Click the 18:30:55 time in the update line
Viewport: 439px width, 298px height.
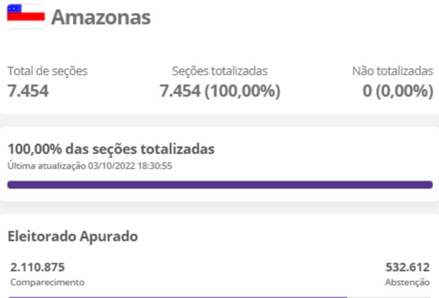(x=155, y=166)
